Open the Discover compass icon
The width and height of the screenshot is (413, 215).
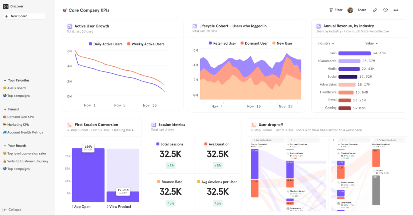click(x=6, y=6)
